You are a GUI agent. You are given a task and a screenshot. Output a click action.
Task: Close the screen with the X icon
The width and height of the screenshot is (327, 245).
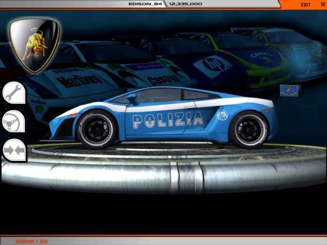(323, 5)
